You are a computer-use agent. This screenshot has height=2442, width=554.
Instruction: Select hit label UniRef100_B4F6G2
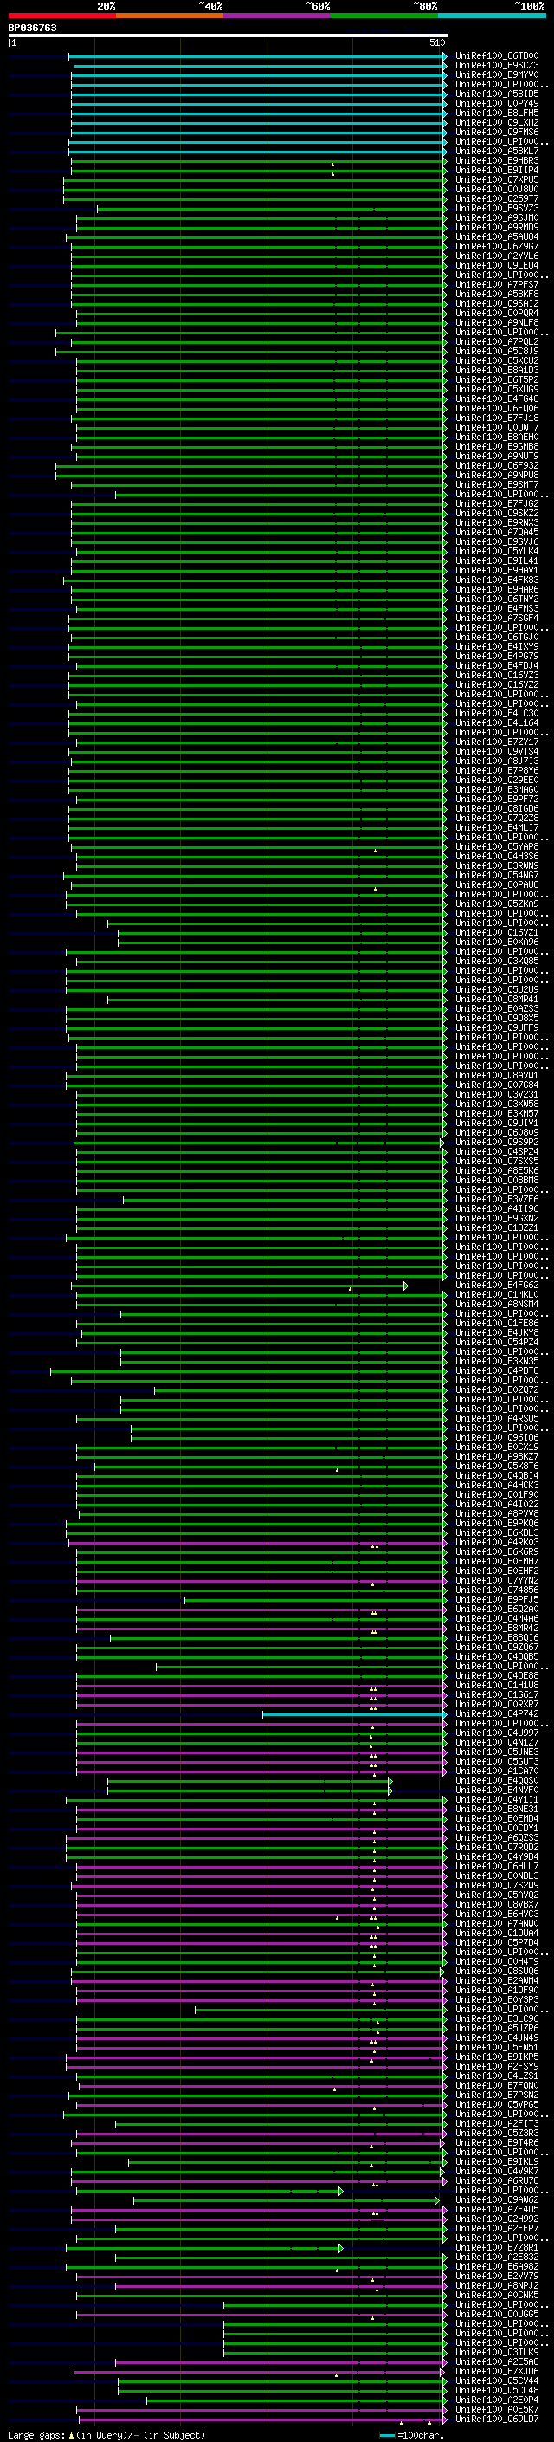(x=497, y=1286)
